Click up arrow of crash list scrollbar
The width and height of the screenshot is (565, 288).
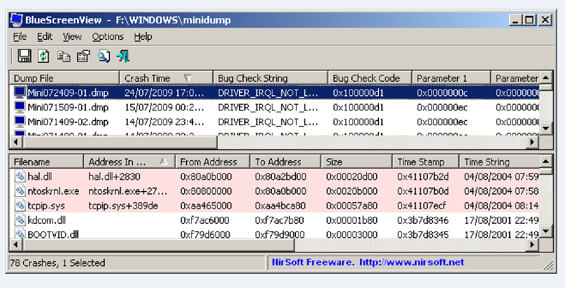[x=546, y=78]
